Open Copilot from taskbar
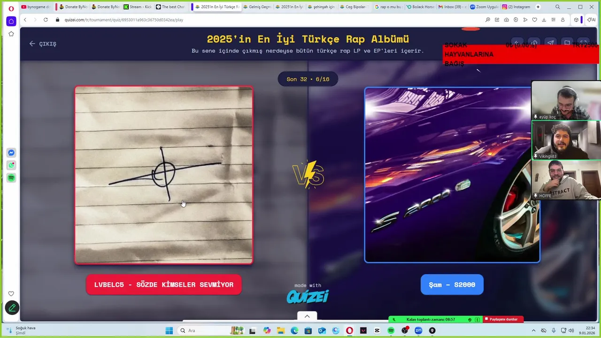601x338 pixels. pyautogui.click(x=267, y=330)
